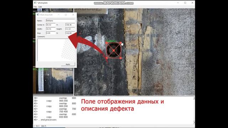Viewport: 228px width, 128px height.
Task: Click the Y coordinate field
Action: 70,25
